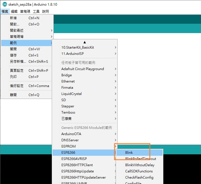Expand the 開啟最近 submenu
The image size is (201, 184).
(x=27, y=30)
